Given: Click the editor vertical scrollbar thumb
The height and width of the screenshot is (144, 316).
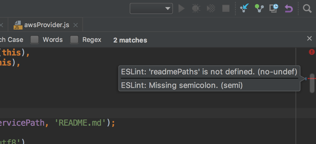Looking at the screenshot, I should pyautogui.click(x=312, y=83).
